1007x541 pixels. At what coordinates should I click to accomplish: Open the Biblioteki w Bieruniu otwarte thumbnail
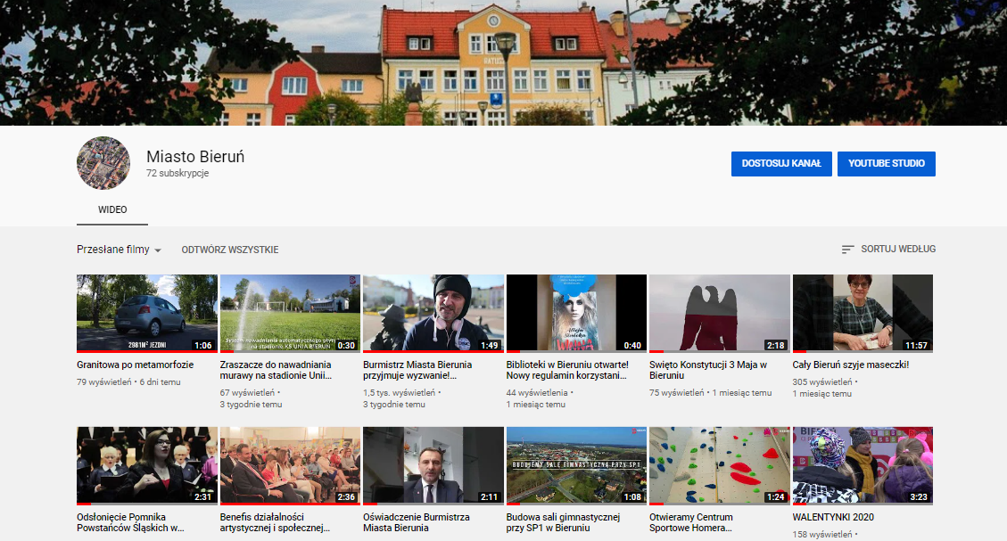pyautogui.click(x=576, y=313)
